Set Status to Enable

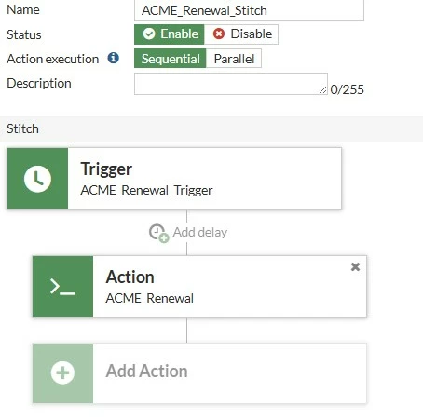[170, 34]
